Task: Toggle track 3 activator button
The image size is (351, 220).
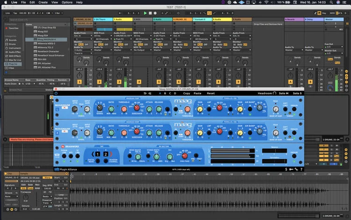Action: point(119,82)
